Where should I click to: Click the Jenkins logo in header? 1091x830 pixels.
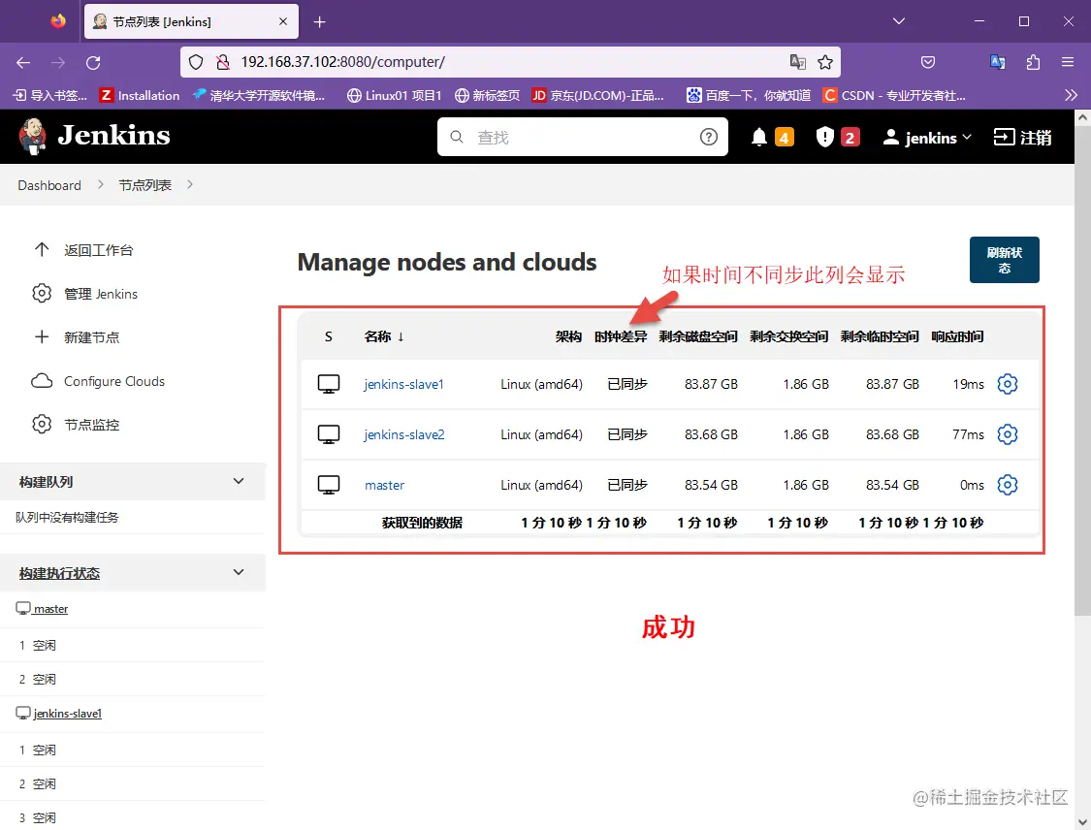tap(94, 136)
